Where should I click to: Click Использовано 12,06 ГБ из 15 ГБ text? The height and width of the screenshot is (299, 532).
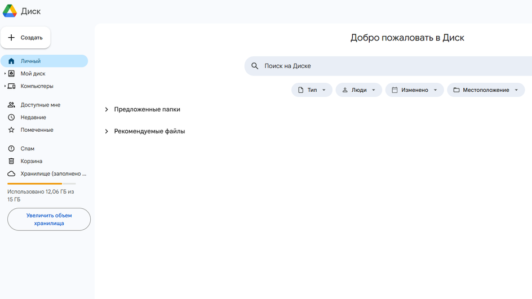tap(41, 195)
